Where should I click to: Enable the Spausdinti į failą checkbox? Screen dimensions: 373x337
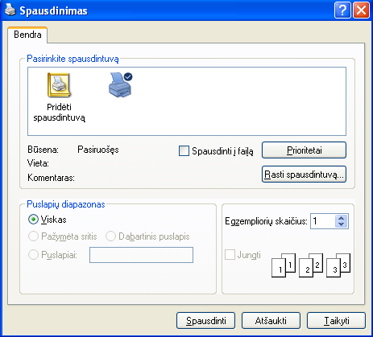coord(184,150)
